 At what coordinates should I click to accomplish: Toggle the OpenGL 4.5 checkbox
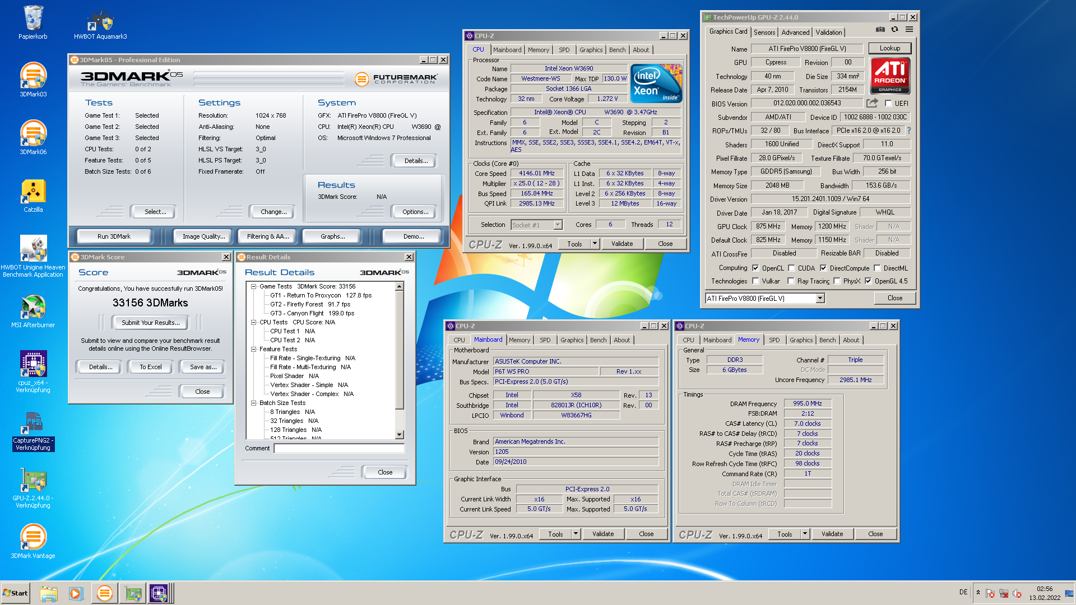coord(868,281)
